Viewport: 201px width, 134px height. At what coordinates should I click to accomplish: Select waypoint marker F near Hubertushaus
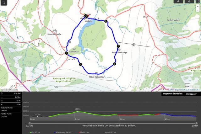67,54
